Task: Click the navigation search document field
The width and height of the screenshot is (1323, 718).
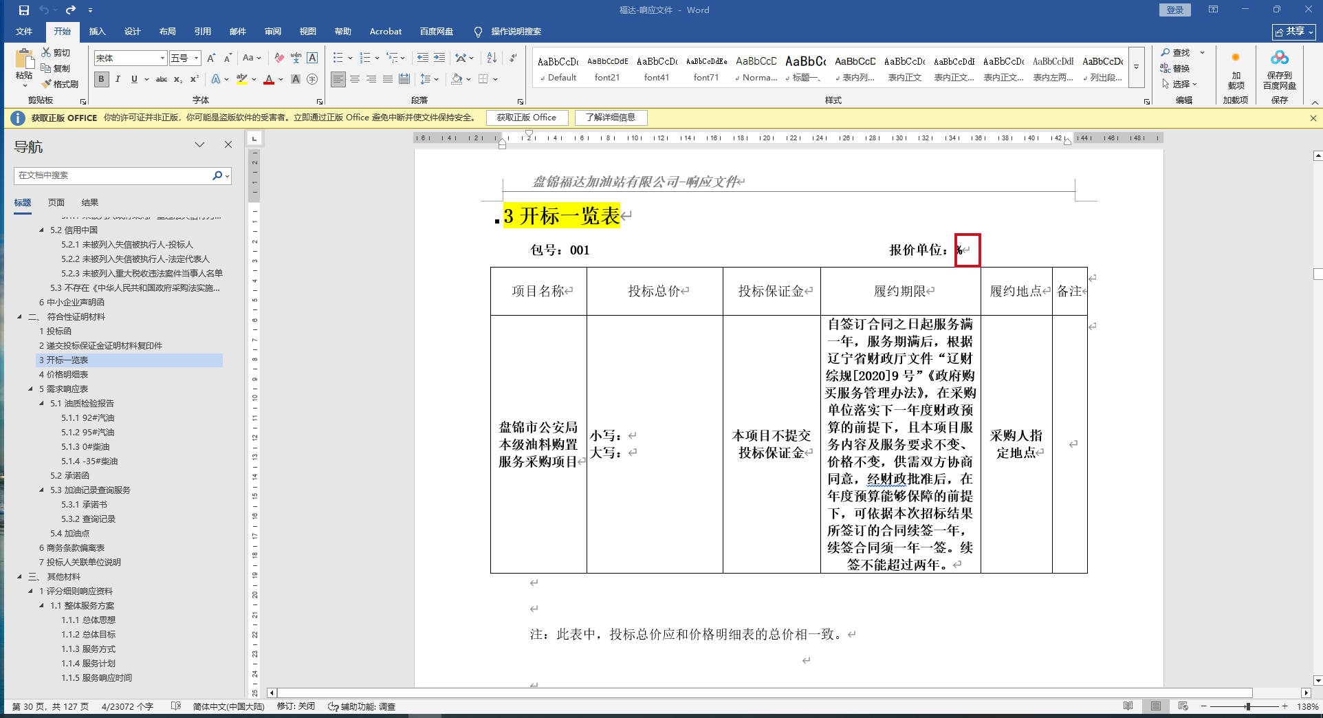Action: (113, 175)
